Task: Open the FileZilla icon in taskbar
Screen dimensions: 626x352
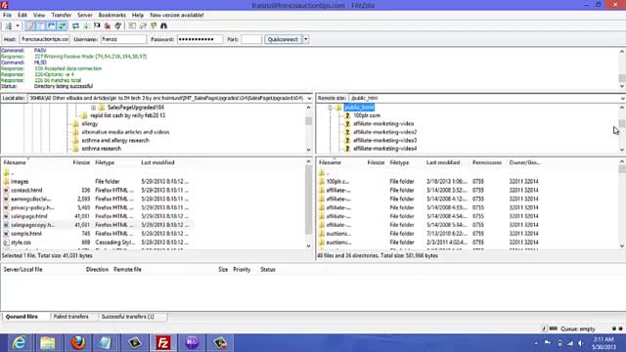Action: [163, 343]
